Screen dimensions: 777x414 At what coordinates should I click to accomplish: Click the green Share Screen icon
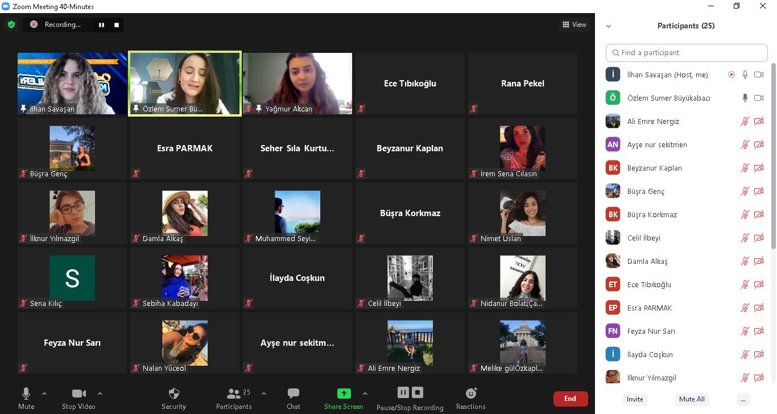point(344,394)
